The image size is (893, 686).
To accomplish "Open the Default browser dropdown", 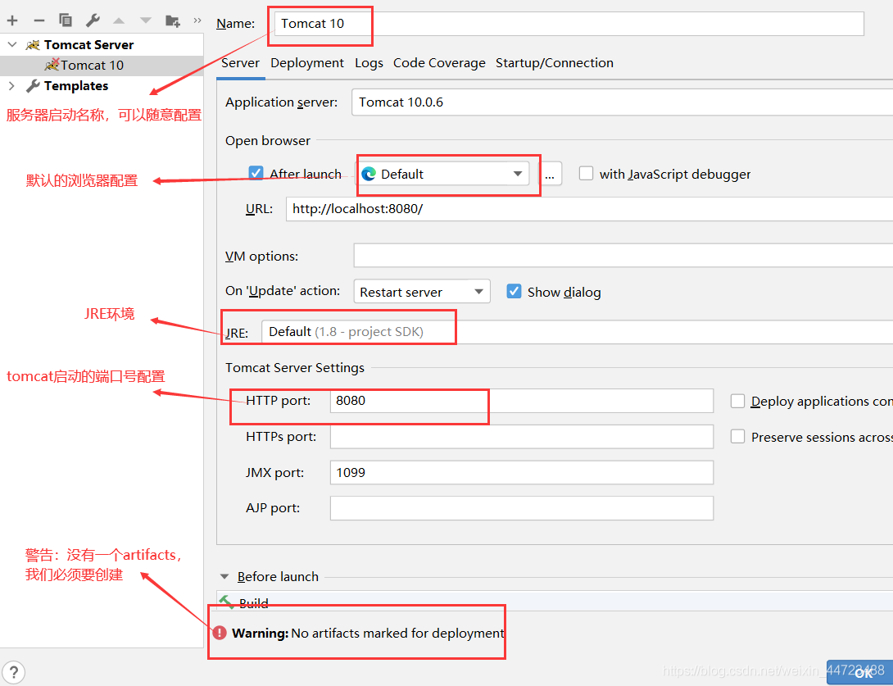I will [x=442, y=174].
